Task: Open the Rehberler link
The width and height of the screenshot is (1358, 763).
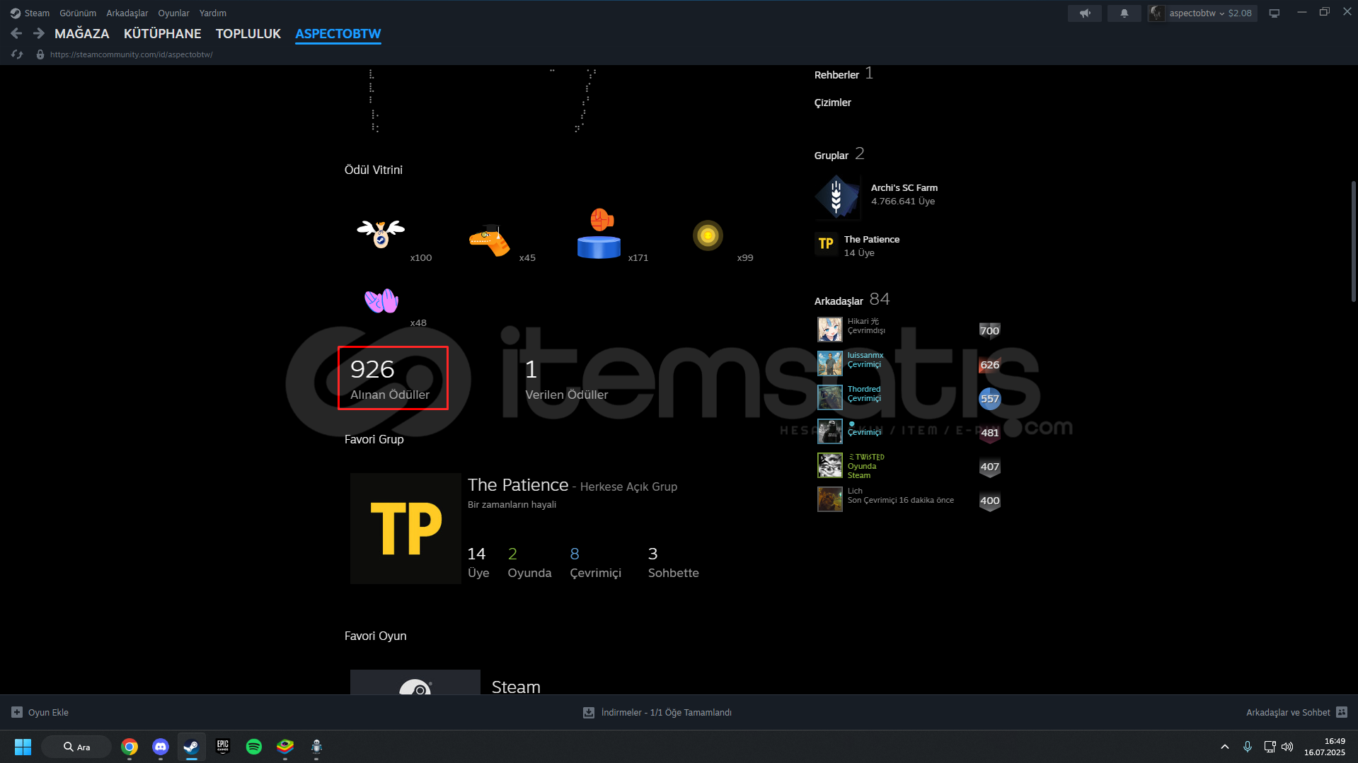Action: pos(836,74)
